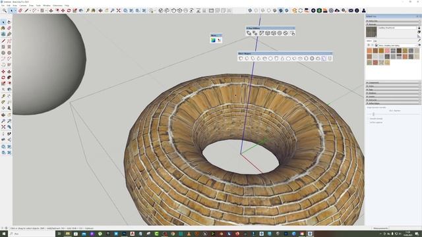Select the Polygon tool in left toolbar
Screen dimensions: 422x237
[9, 53]
